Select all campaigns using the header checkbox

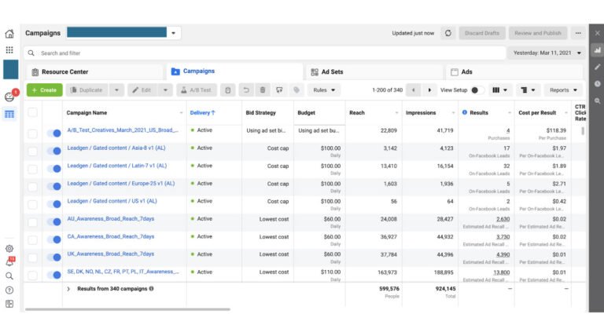(x=32, y=112)
